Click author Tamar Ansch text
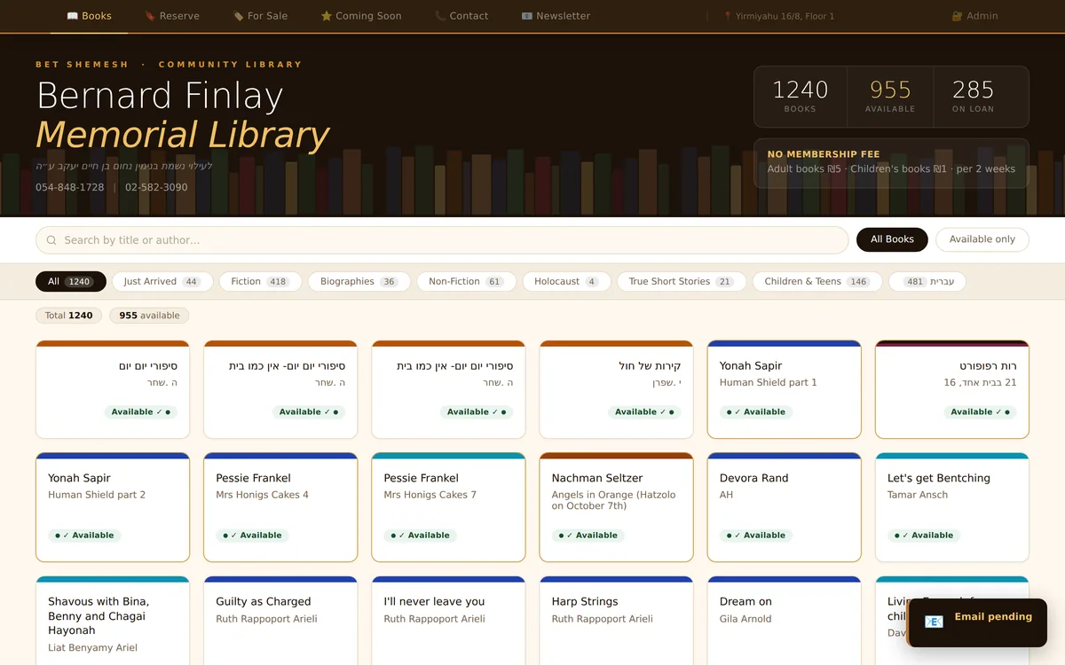Viewport: 1065px width, 665px height. 918,495
